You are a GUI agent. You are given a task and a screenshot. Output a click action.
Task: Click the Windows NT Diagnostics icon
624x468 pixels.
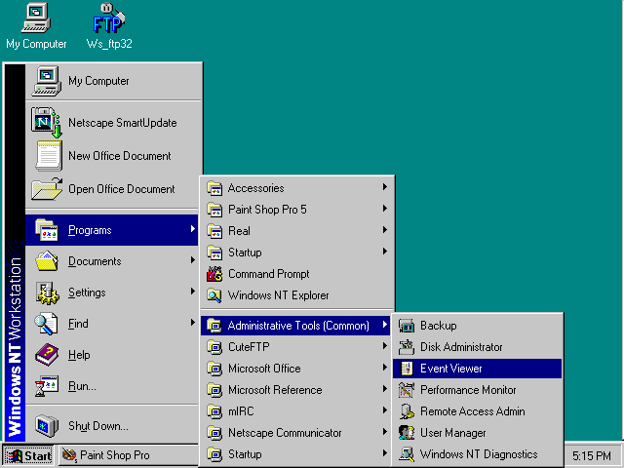(x=407, y=454)
